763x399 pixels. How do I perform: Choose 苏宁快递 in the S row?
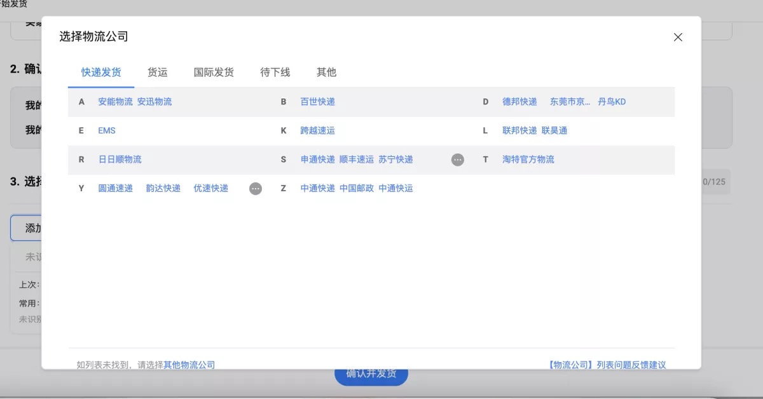point(395,159)
